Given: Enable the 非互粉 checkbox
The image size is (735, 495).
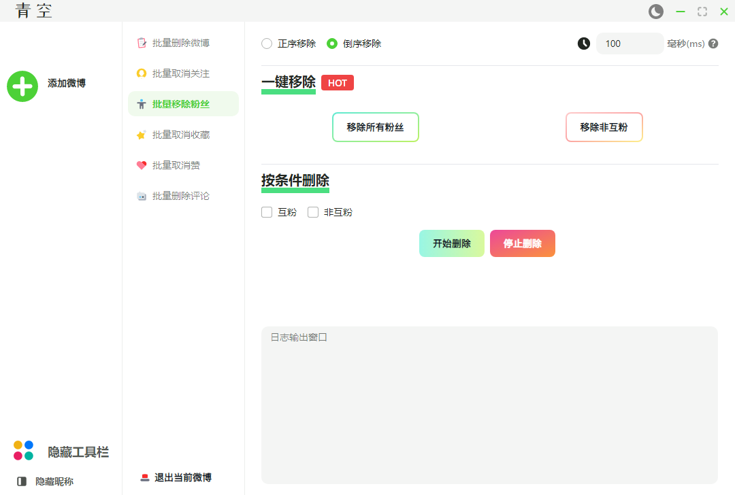Looking at the screenshot, I should point(313,212).
